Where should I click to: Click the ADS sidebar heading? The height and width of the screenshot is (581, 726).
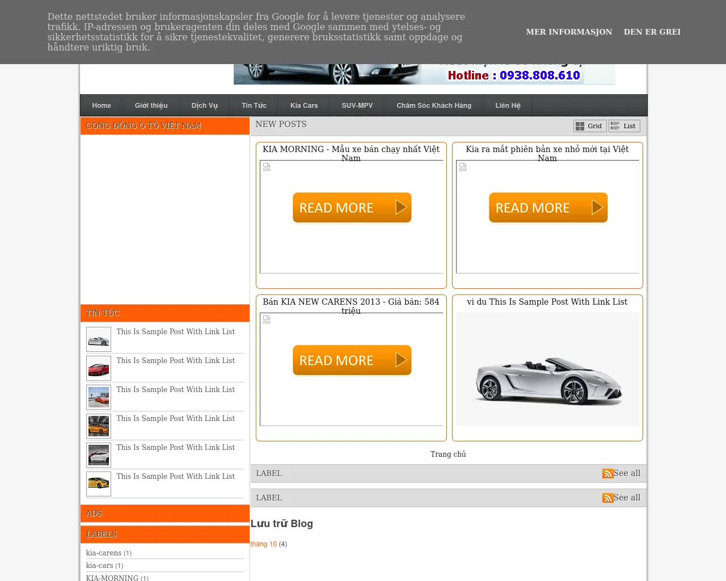(94, 513)
